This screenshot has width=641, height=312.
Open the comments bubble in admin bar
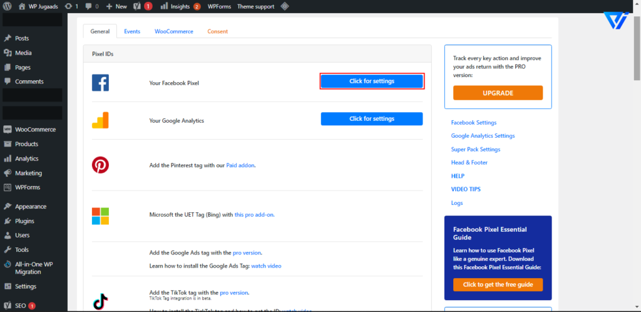(92, 6)
